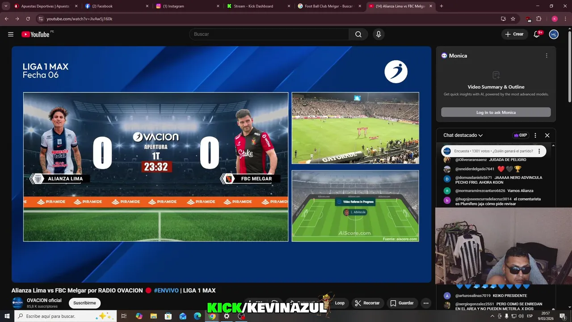Focus the Buscar search field
The image size is (572, 322).
point(269,34)
